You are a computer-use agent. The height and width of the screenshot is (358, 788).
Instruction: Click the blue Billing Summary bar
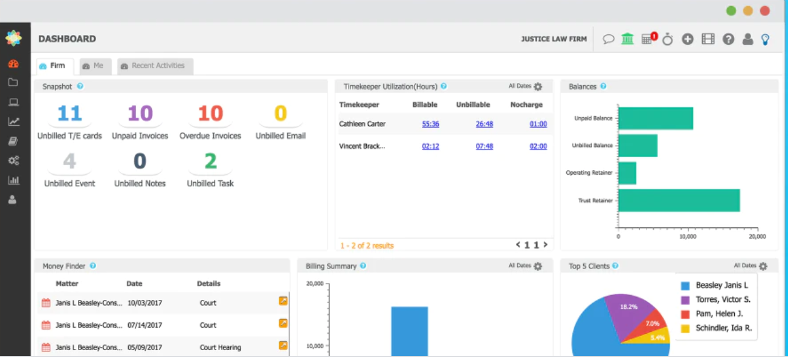pyautogui.click(x=409, y=331)
